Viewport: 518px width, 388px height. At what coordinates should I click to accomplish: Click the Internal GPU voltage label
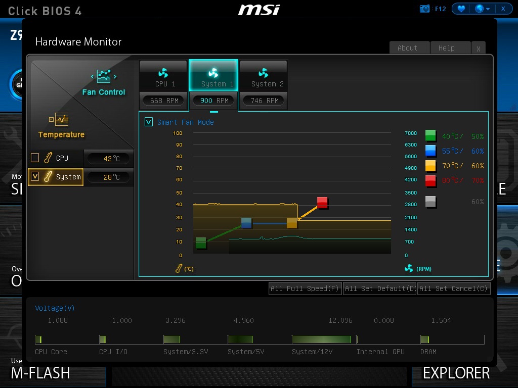380,352
